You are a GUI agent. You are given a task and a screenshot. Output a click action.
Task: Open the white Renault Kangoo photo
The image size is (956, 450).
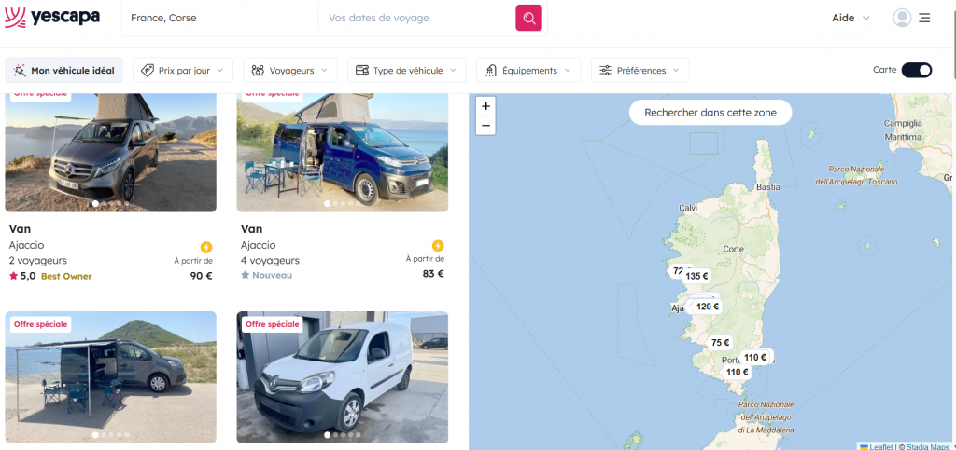[342, 377]
